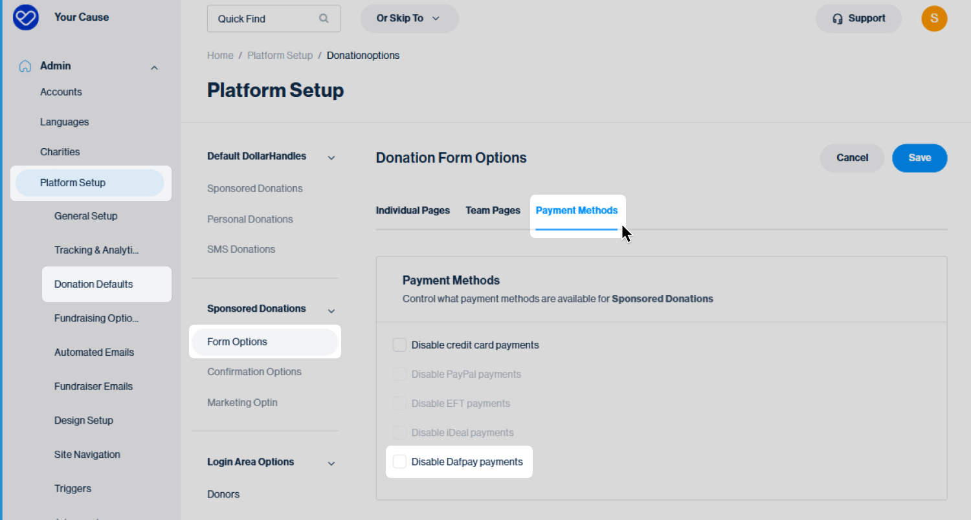The height and width of the screenshot is (520, 971).
Task: Click the Admin home icon
Action: click(x=25, y=66)
